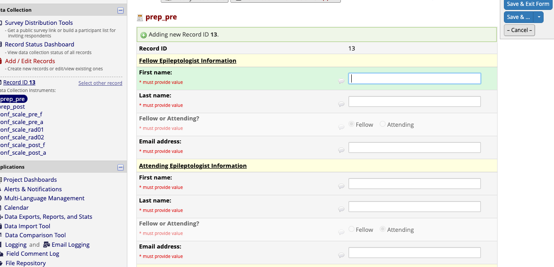This screenshot has height=267, width=554.
Task: Select Fellow radio in Attending Epileptologist section
Action: [351, 229]
